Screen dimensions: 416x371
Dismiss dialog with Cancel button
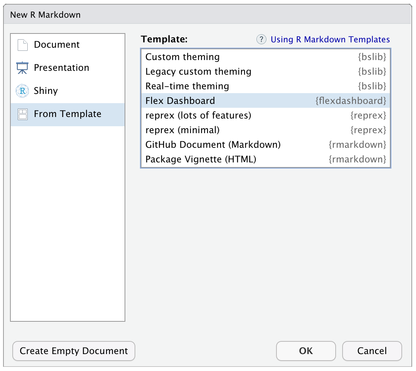(x=372, y=351)
